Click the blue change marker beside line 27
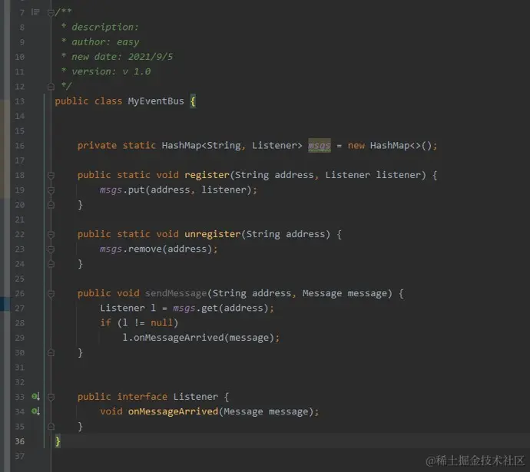Image resolution: width=530 pixels, height=472 pixels. [x=5, y=304]
